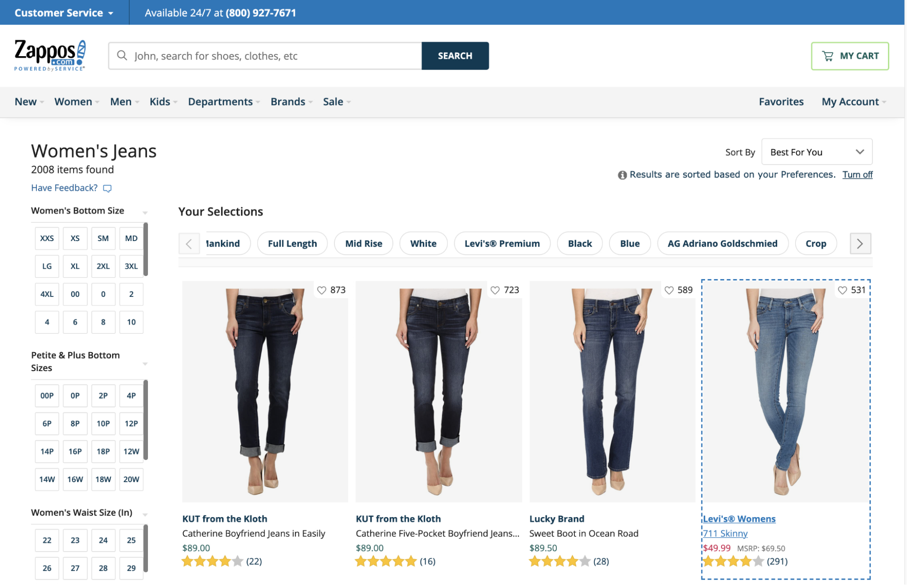Click the customer service phone number
Screen dimensions: 907x585
261,13
